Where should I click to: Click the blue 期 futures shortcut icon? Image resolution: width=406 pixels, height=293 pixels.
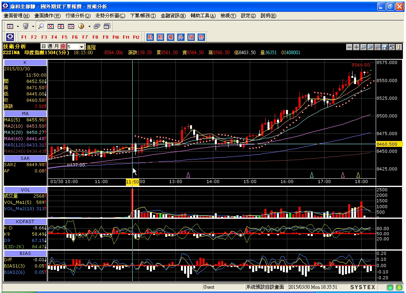pos(160,37)
